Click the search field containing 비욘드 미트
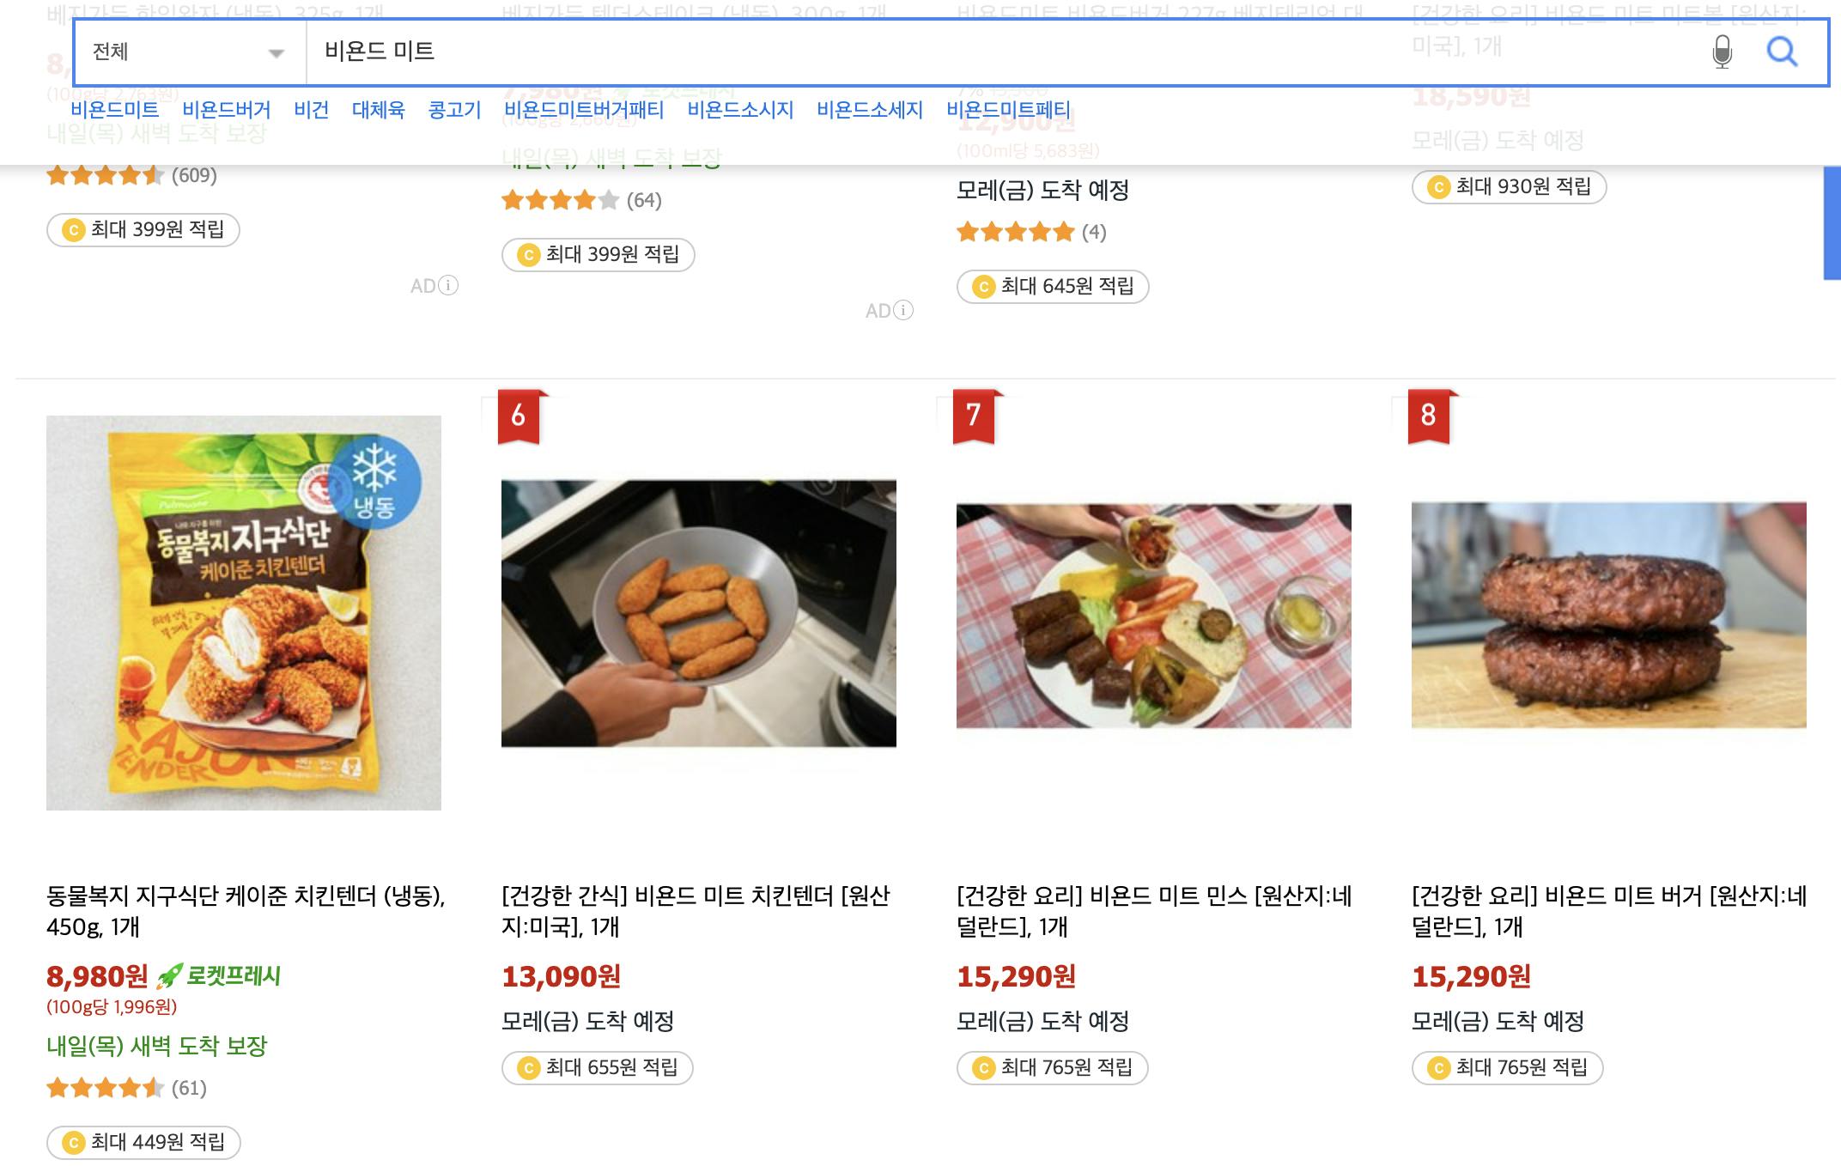This screenshot has width=1841, height=1166. pos(945,52)
